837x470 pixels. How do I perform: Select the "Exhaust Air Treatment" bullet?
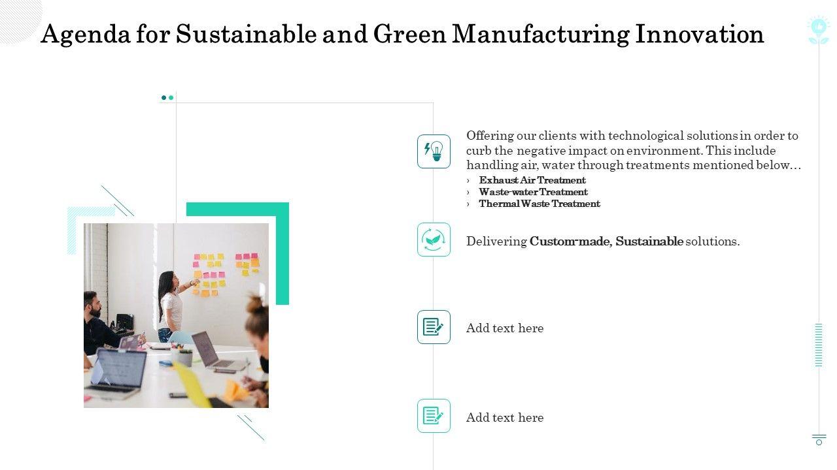[532, 180]
